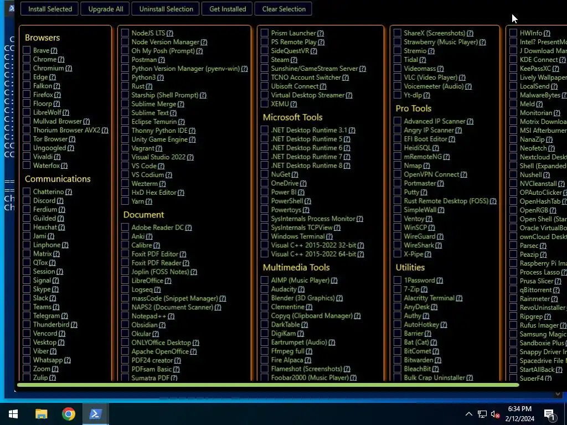Tick the Firefox checkbox
Image resolution: width=567 pixels, height=425 pixels.
pyautogui.click(x=27, y=95)
